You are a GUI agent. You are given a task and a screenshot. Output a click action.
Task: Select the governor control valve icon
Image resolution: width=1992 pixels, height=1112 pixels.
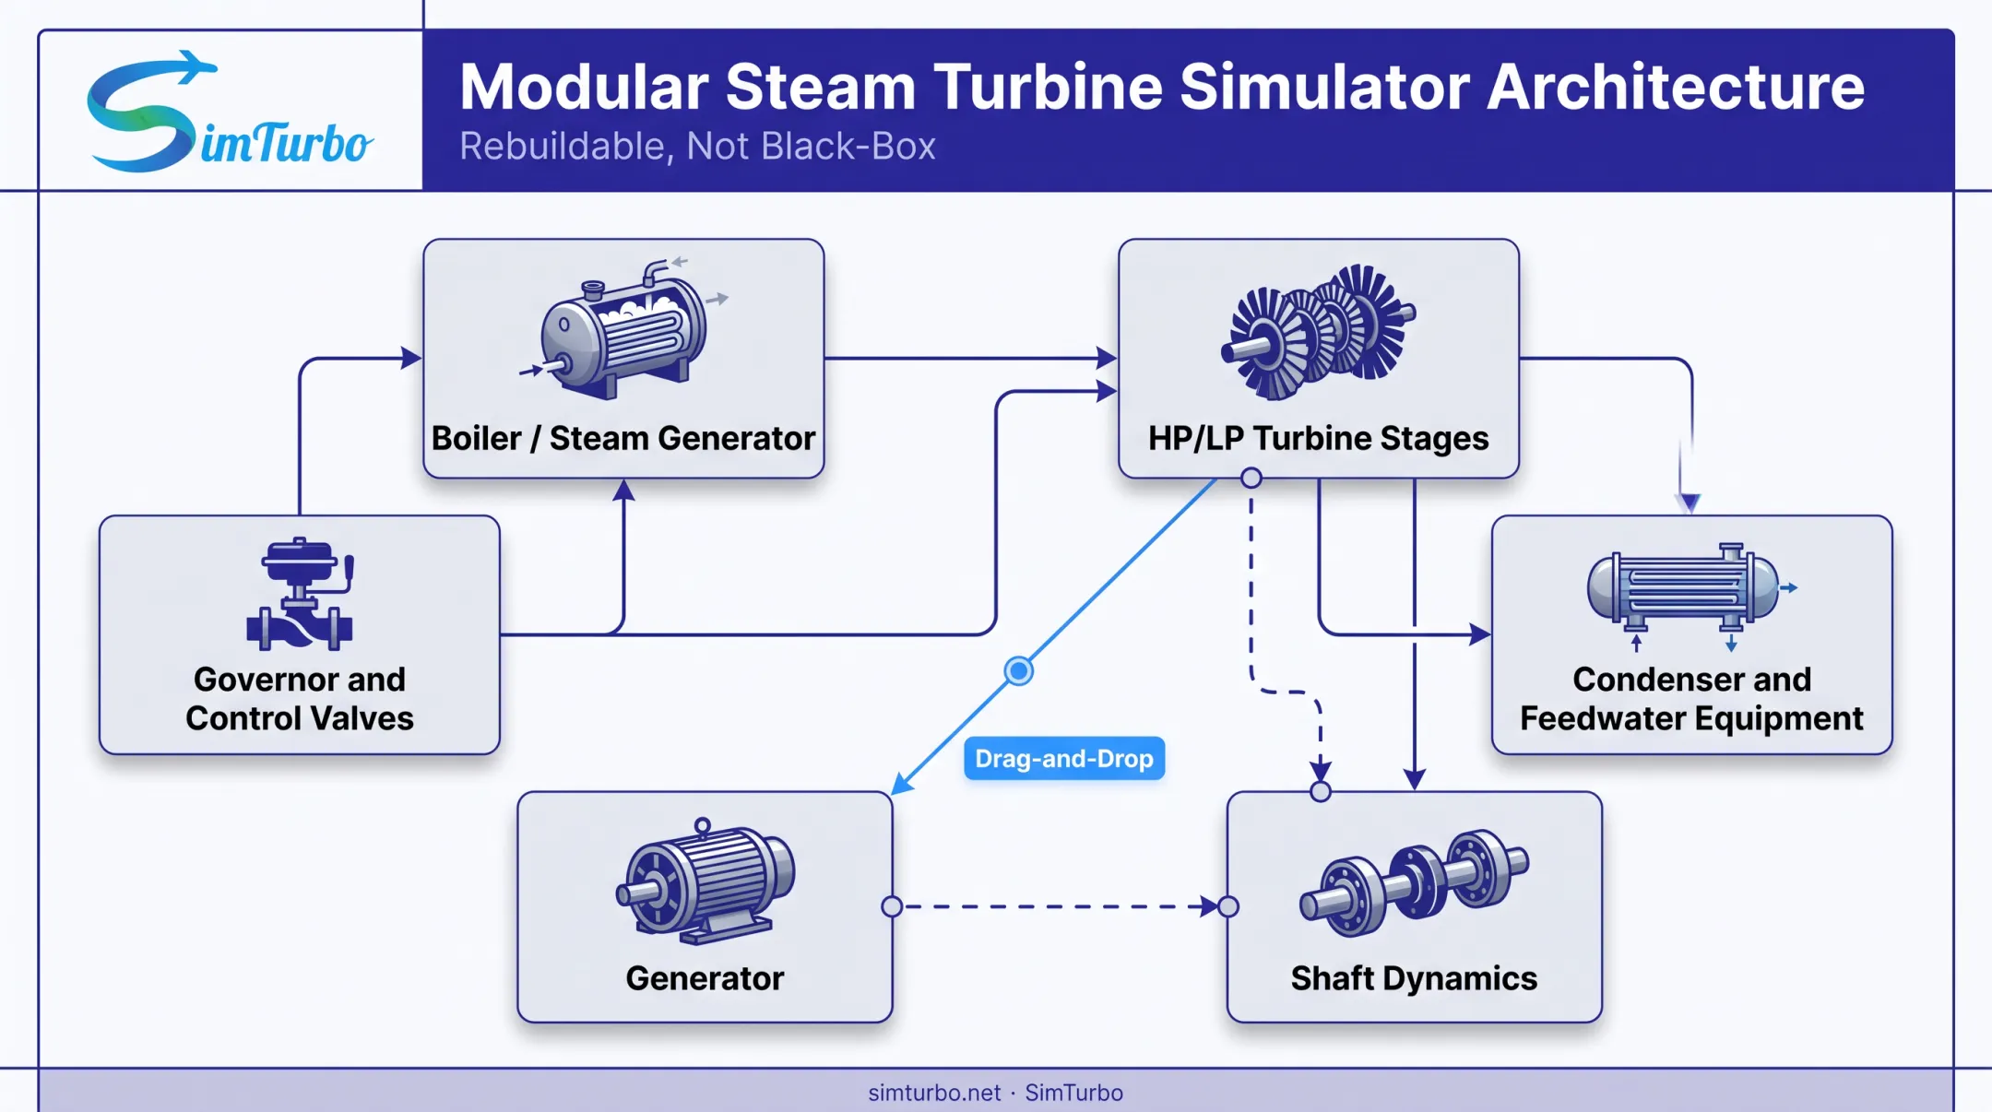point(300,593)
